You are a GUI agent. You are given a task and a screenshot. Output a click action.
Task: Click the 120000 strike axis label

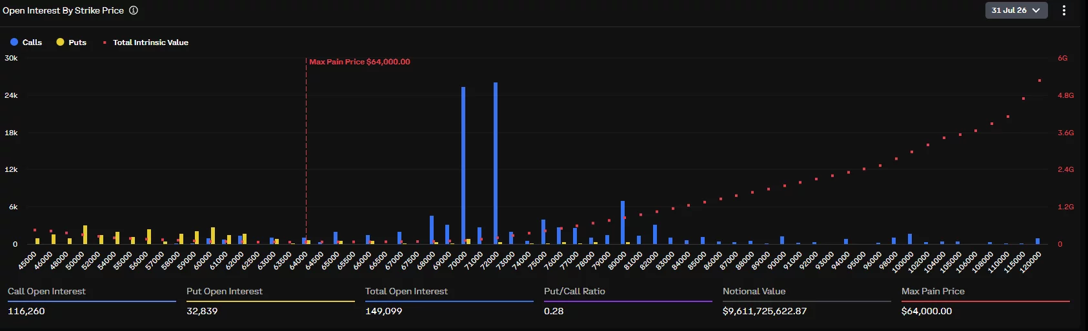click(1030, 262)
